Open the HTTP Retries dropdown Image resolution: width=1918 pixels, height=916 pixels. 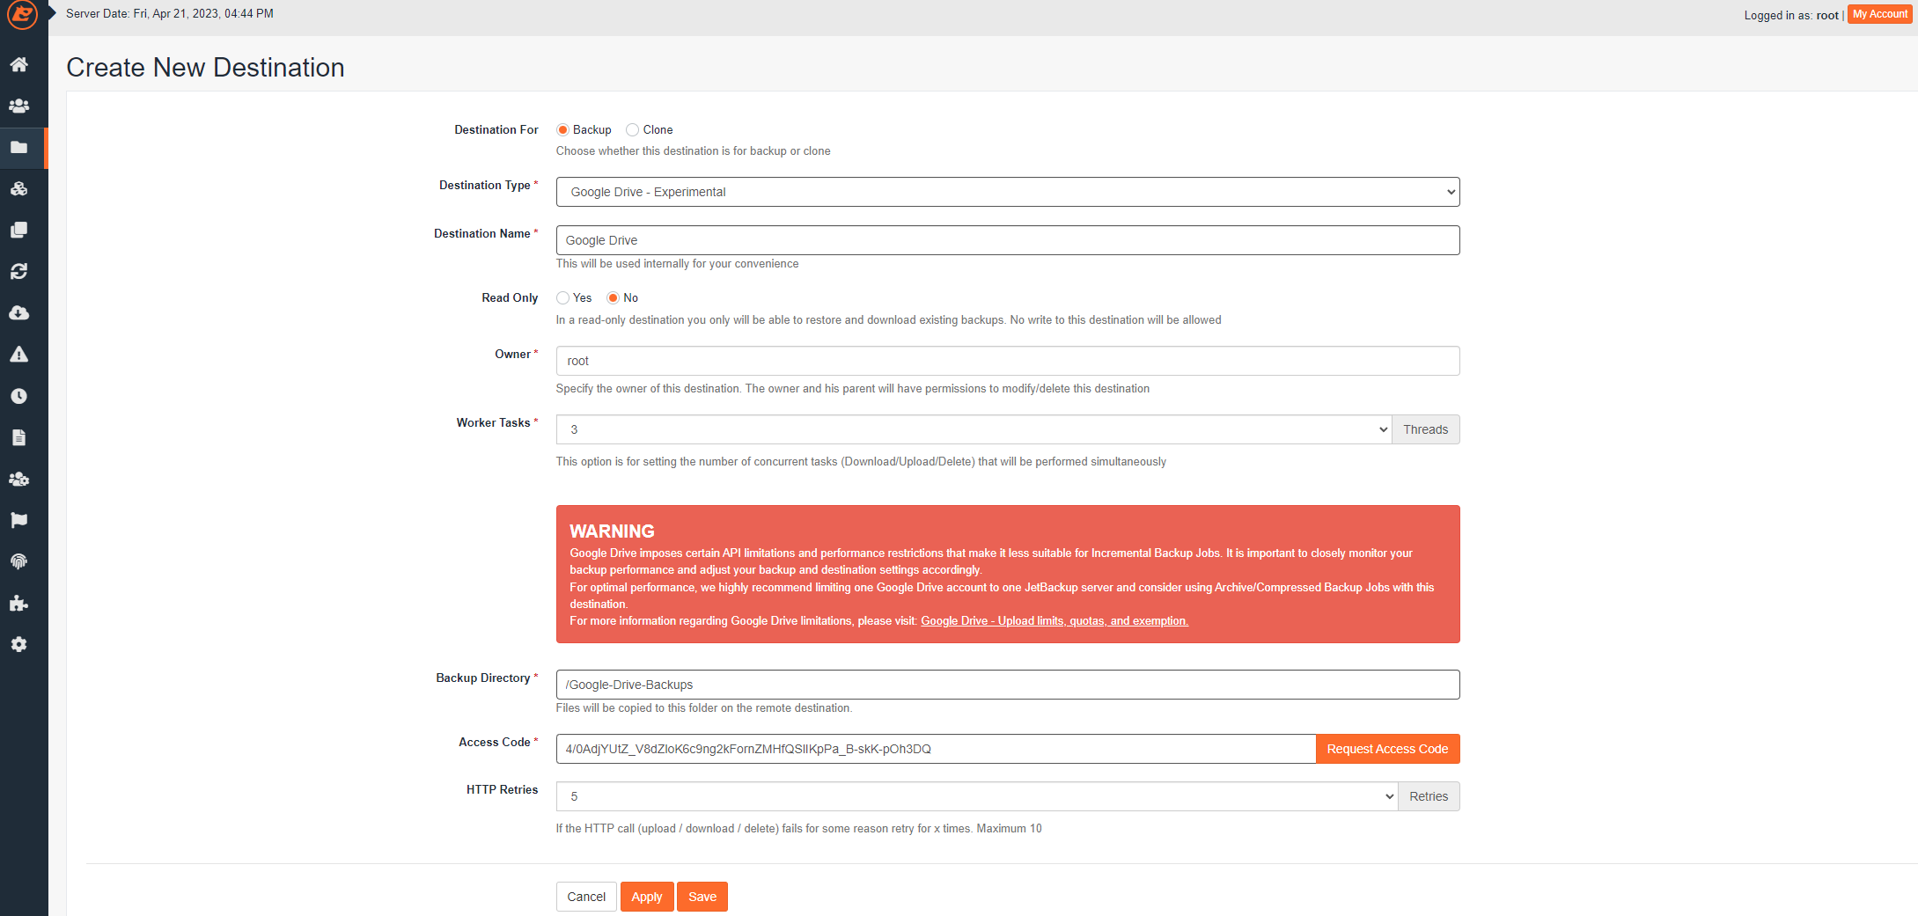pyautogui.click(x=977, y=796)
